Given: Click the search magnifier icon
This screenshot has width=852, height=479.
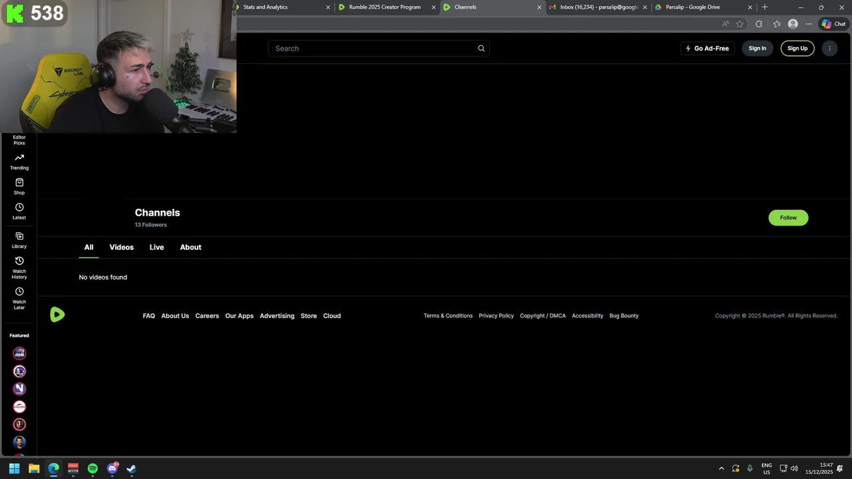Looking at the screenshot, I should [481, 49].
